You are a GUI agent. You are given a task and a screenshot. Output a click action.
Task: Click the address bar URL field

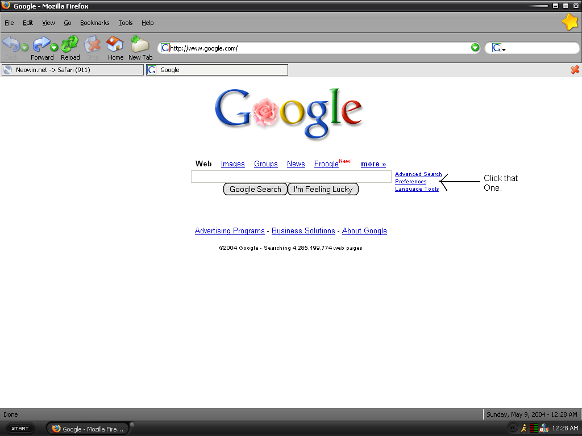[x=320, y=48]
